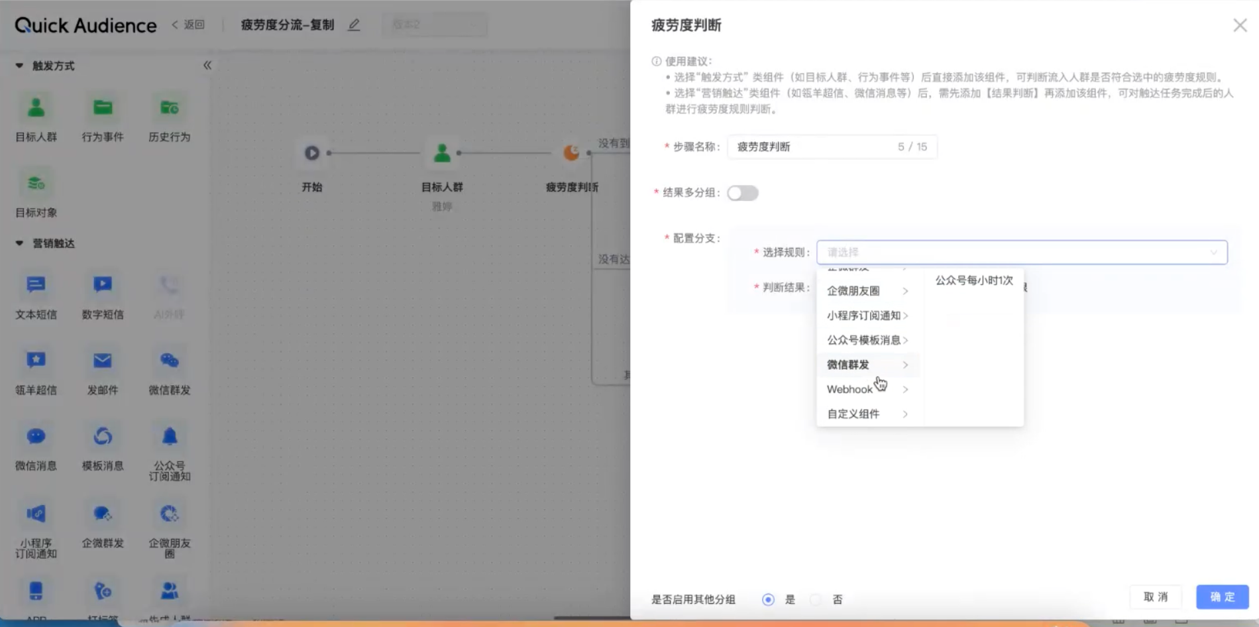Click the 疲劳度判断 node on the canvas
The width and height of the screenshot is (1259, 627).
pos(571,153)
